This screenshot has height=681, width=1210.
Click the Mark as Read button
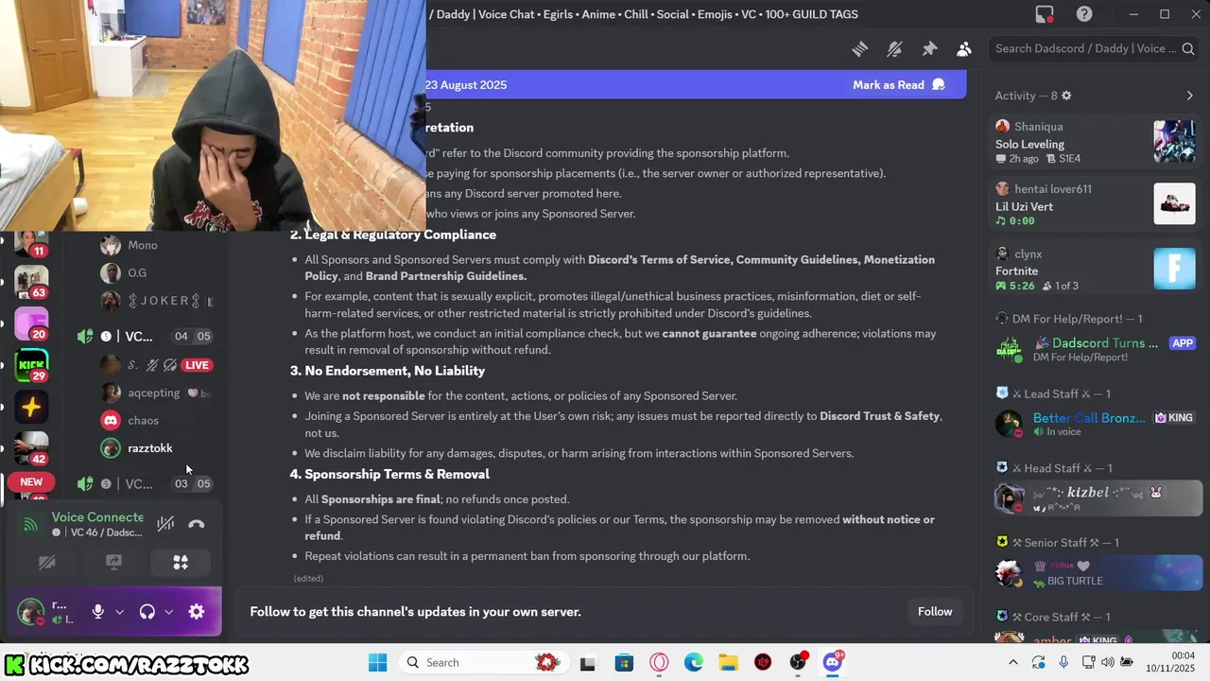898,85
